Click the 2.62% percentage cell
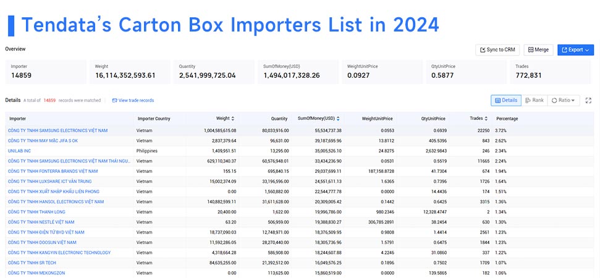The image size is (600, 278). 501,141
